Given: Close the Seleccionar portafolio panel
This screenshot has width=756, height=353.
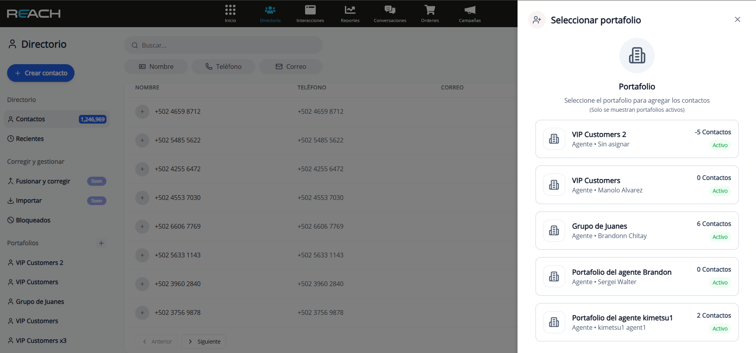Looking at the screenshot, I should (x=737, y=20).
